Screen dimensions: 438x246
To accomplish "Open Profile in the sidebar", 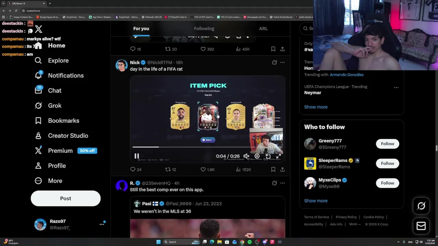I will [x=50, y=166].
